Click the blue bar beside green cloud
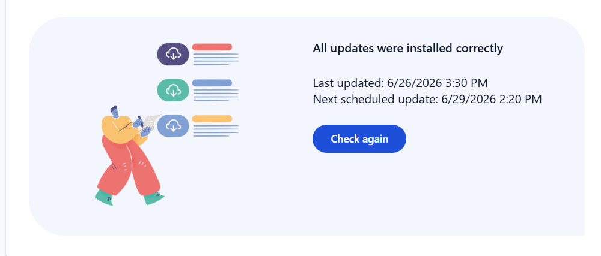Screen dimensions: 601x256 coord(212,83)
